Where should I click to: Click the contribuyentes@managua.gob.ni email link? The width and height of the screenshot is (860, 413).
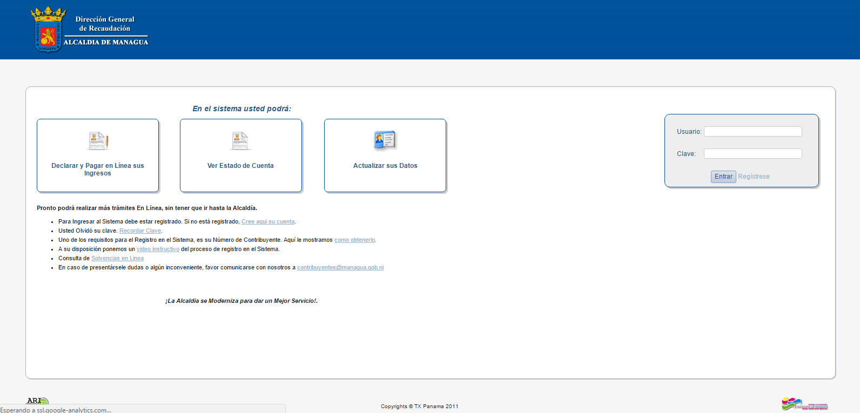pyautogui.click(x=340, y=268)
